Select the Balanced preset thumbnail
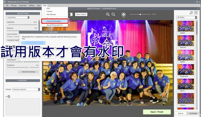201x117 pixels. pos(186,41)
